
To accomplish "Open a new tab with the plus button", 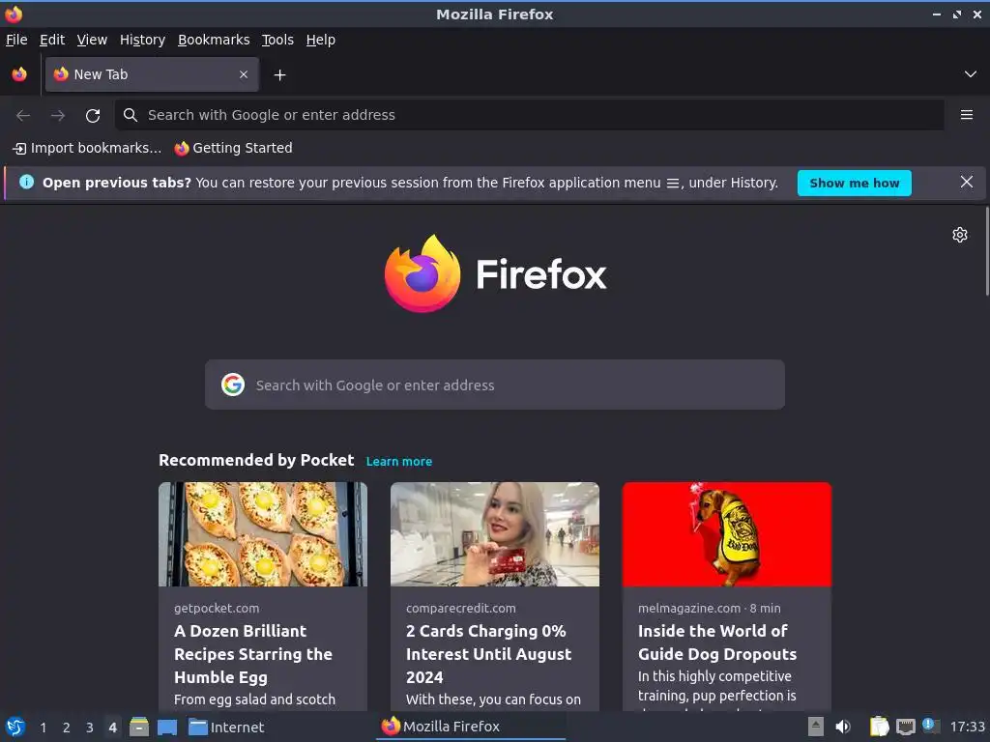I will tap(279, 75).
